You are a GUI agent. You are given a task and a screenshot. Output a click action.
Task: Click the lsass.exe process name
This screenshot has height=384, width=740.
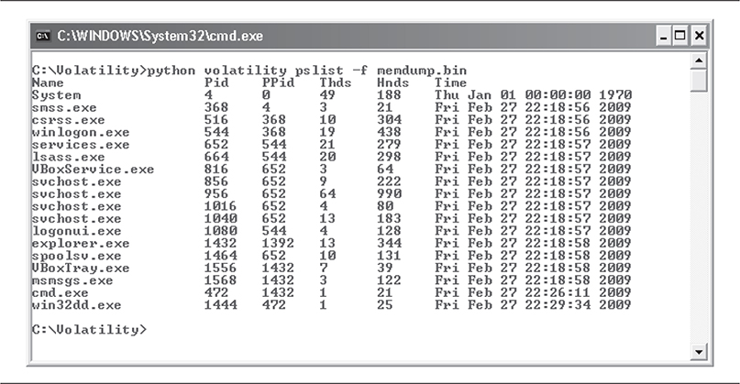click(x=69, y=157)
